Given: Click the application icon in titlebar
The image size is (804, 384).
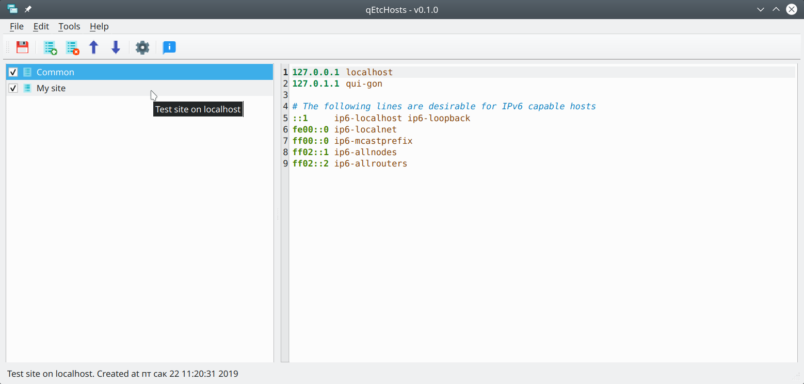Looking at the screenshot, I should 12,9.
